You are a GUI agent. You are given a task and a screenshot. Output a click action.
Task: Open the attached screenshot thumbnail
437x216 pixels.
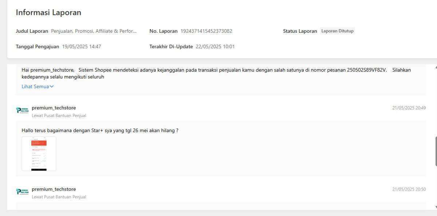coord(39,153)
